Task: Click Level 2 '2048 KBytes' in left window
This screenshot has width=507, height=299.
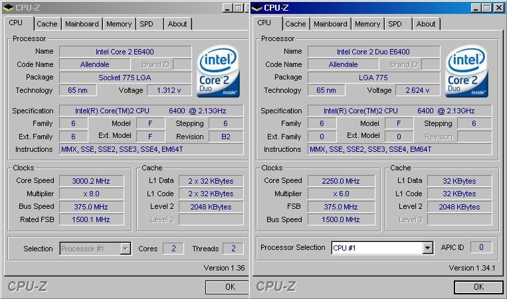Action: [x=211, y=207]
